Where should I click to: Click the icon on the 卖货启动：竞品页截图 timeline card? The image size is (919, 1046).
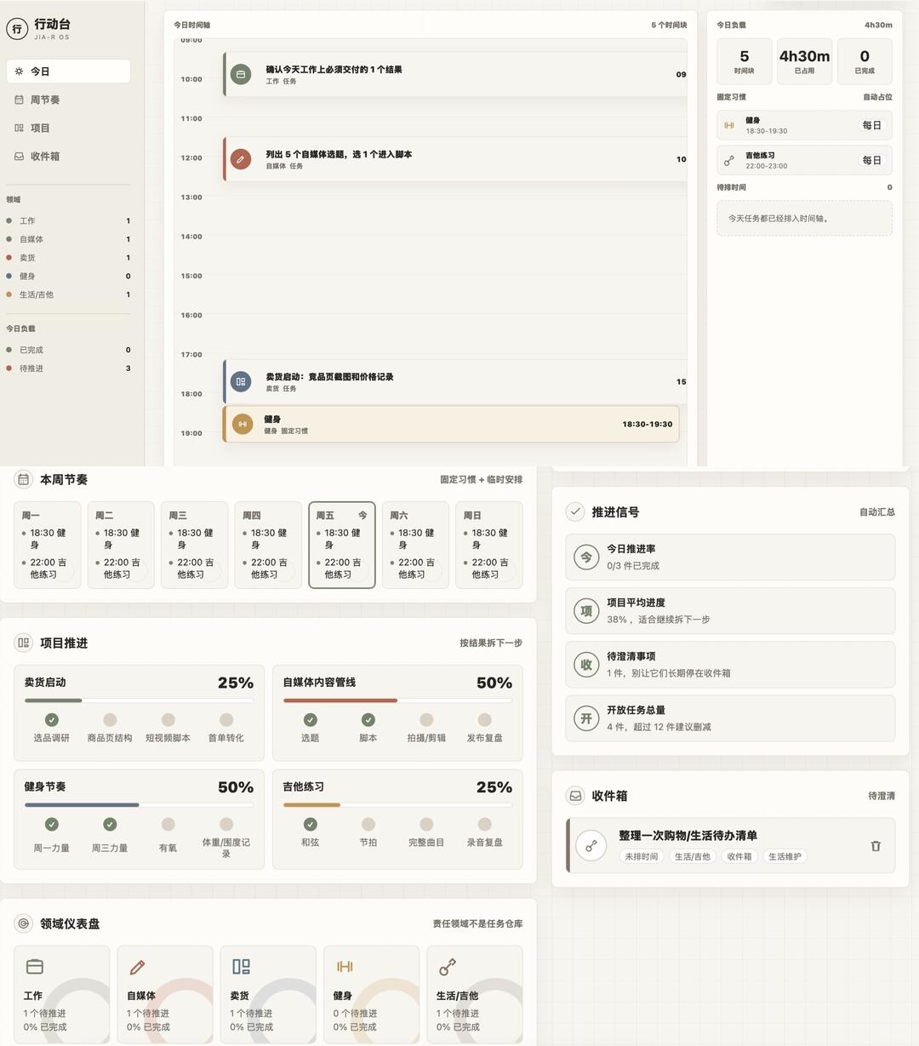tap(241, 381)
